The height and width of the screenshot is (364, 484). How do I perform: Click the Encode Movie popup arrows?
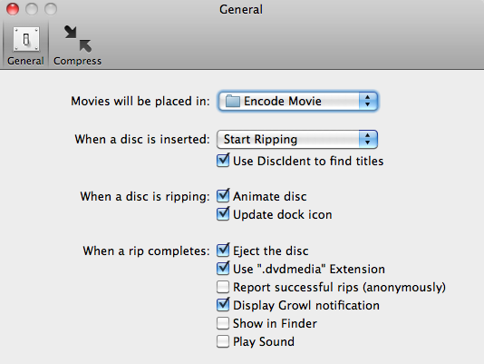pos(368,101)
